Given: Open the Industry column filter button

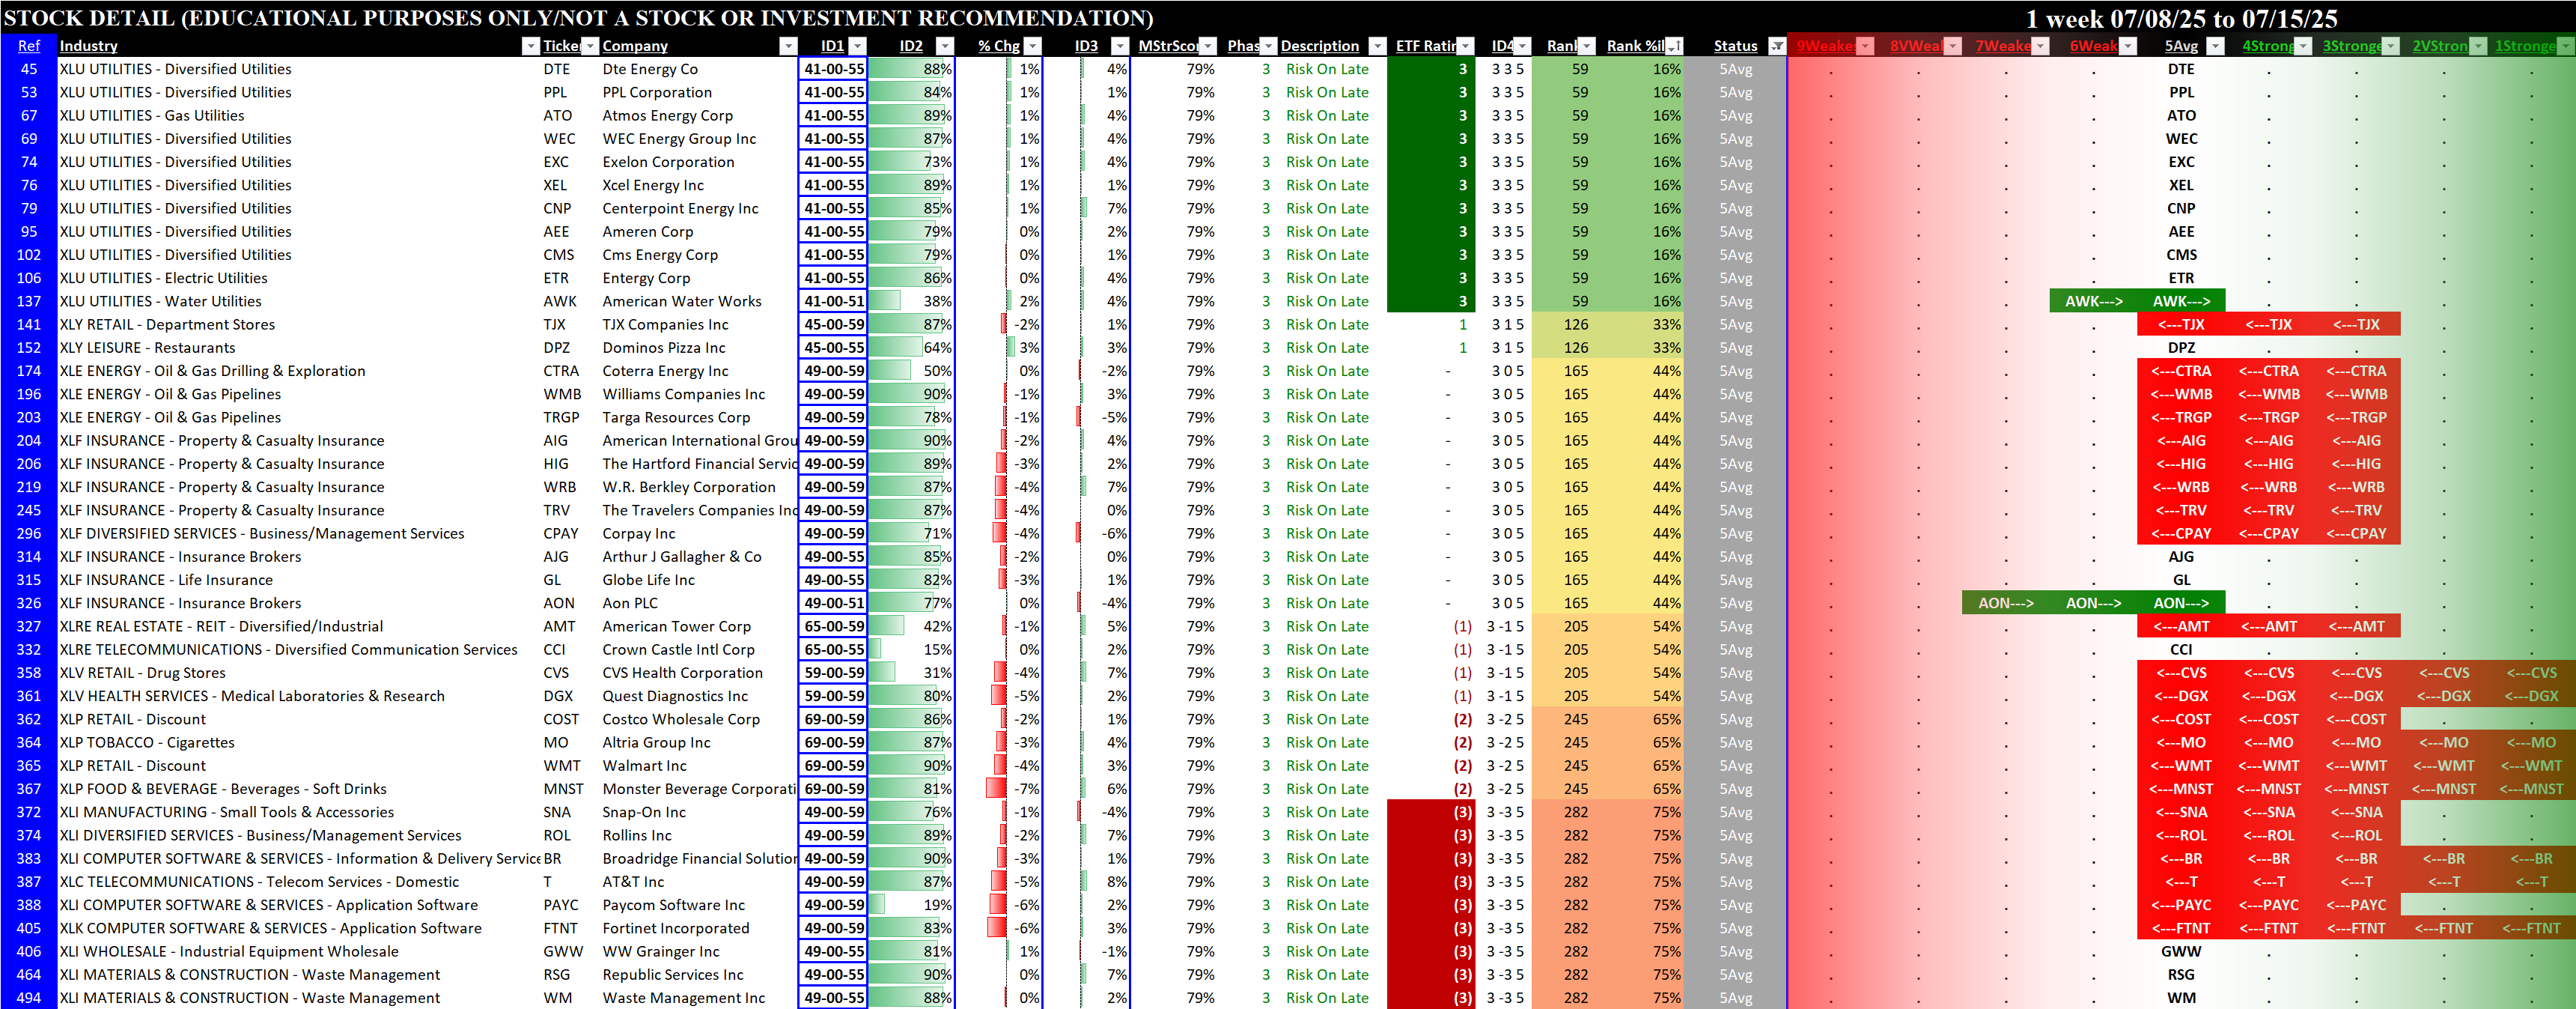Looking at the screenshot, I should click(531, 46).
